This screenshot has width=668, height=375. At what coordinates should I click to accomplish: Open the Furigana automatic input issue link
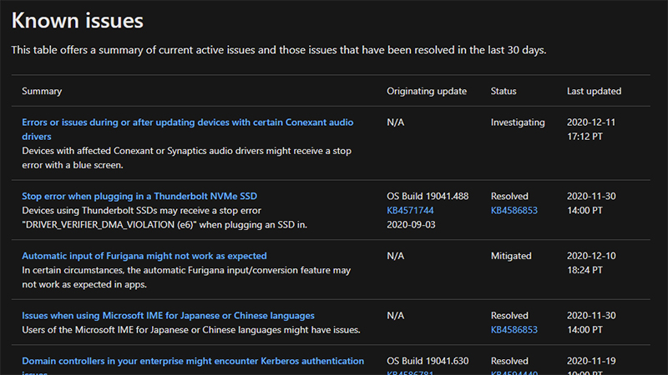coord(144,256)
